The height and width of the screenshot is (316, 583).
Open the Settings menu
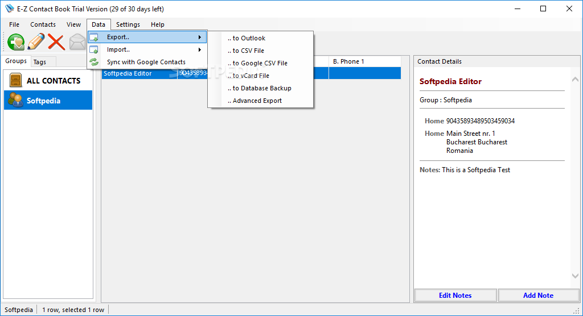point(128,24)
